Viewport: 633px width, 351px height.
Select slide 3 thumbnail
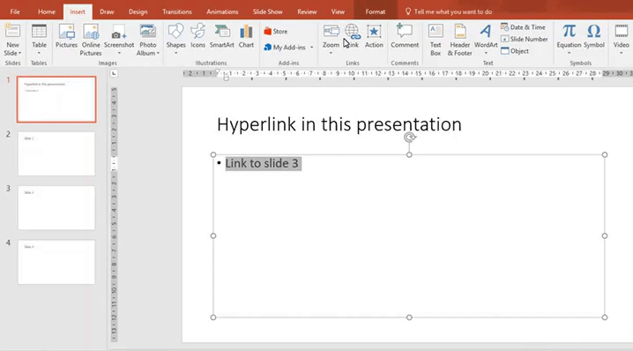click(x=56, y=207)
